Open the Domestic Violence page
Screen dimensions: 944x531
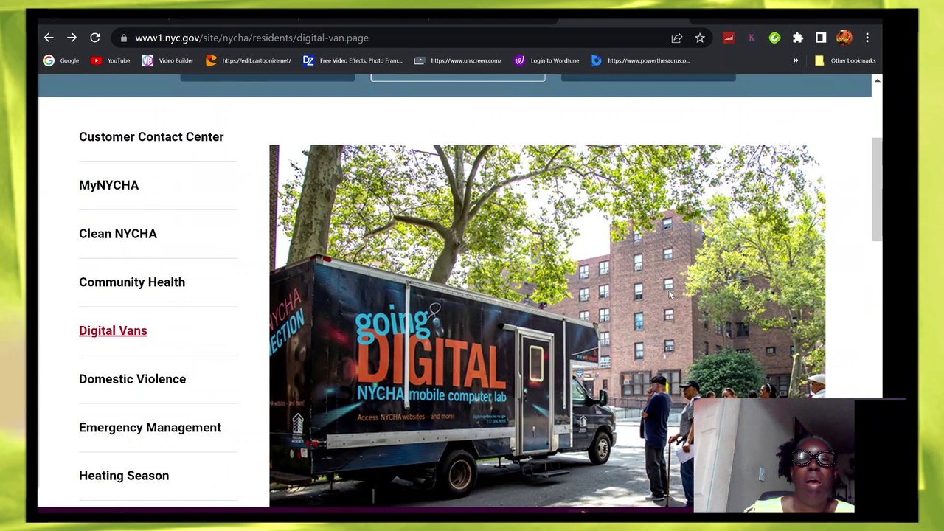click(132, 379)
